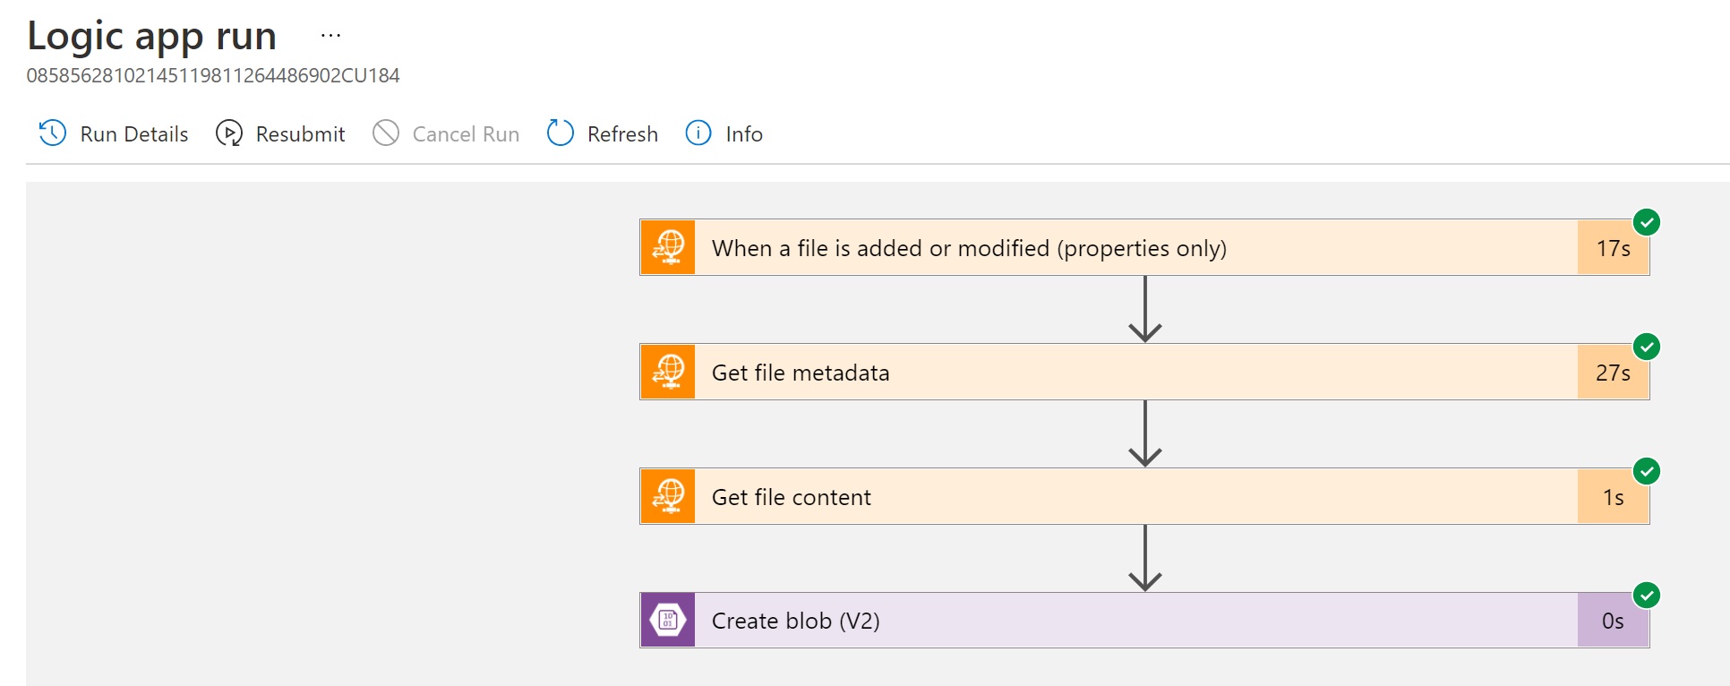The image size is (1730, 686).
Task: Click the 27s duration on Get file metadata
Action: pos(1613,373)
